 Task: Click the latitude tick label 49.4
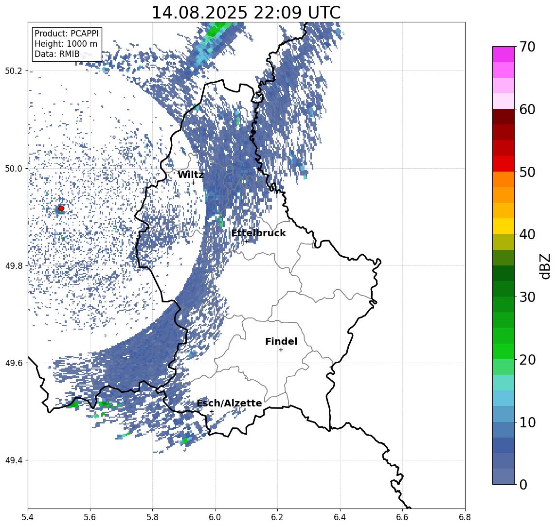[x=14, y=460]
